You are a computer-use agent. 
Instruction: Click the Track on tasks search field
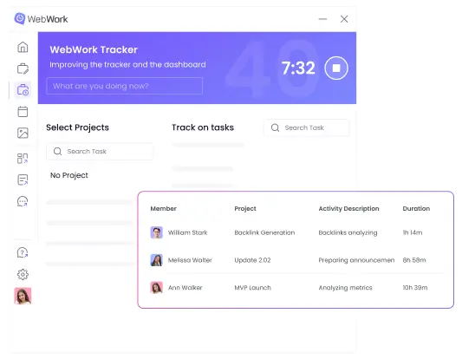[x=307, y=127]
